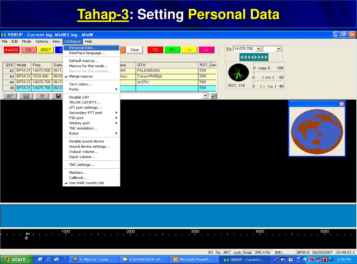Click the yellow QRZ? macro button

pyautogui.click(x=45, y=50)
